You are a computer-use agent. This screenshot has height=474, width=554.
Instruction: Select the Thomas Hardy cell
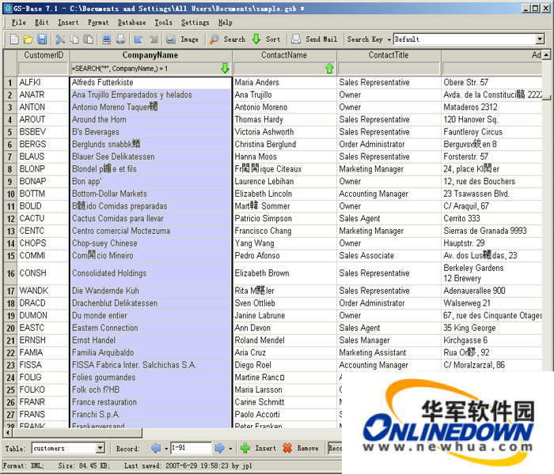pos(284,119)
